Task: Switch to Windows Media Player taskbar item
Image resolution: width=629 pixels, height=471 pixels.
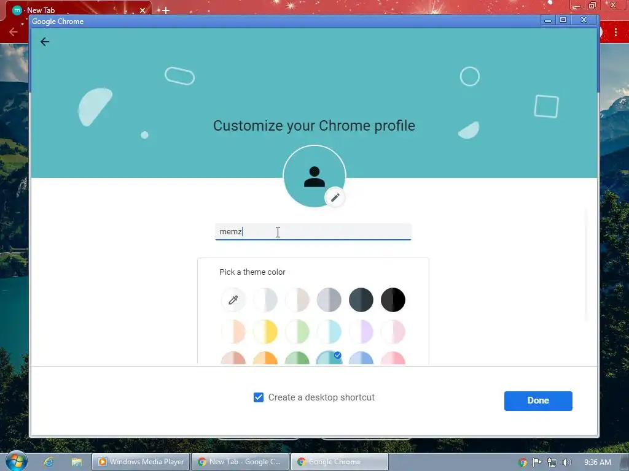Action: tap(141, 462)
